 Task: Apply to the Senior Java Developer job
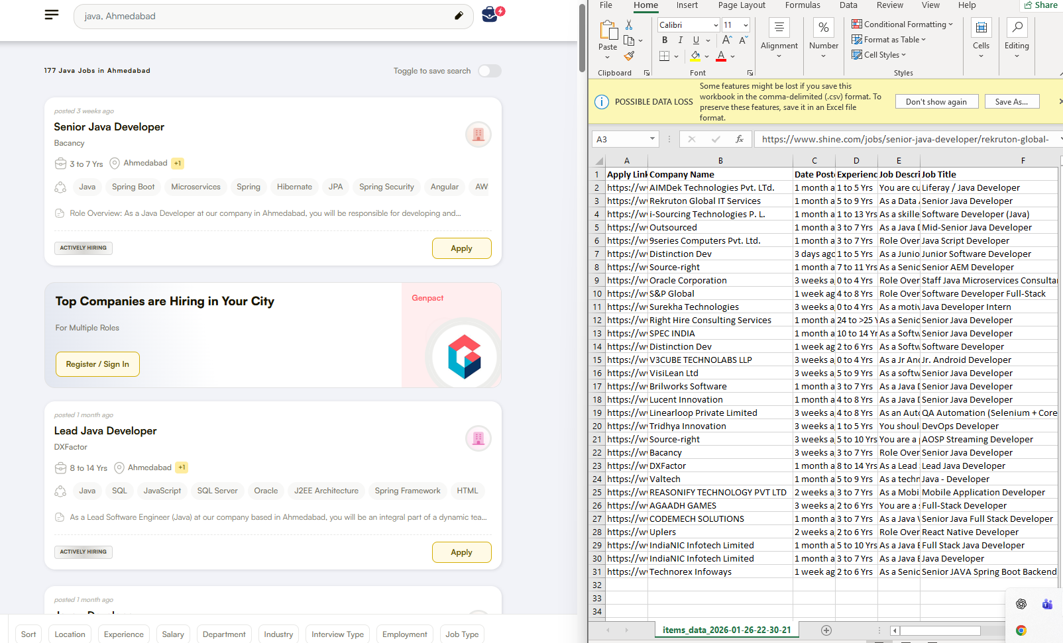point(461,248)
